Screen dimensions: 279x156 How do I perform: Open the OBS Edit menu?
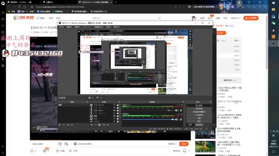click(x=69, y=27)
